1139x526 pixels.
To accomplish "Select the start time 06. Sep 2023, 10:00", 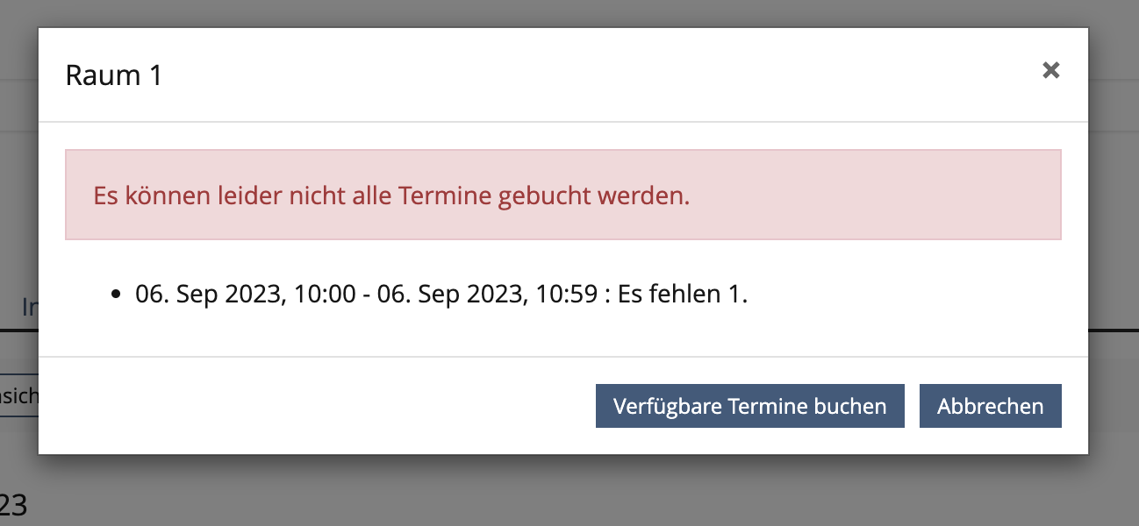I will [247, 295].
